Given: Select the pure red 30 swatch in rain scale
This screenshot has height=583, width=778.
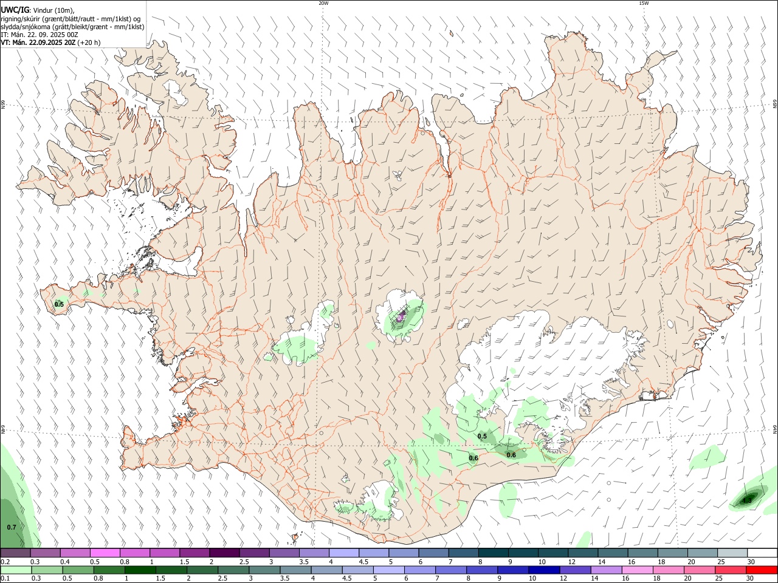Looking at the screenshot, I should [762, 570].
